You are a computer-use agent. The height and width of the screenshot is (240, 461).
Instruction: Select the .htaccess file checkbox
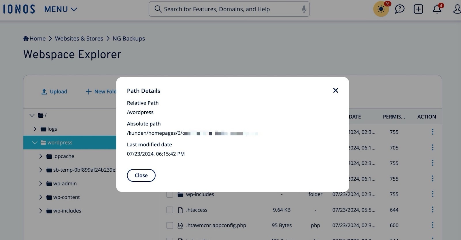click(x=170, y=210)
